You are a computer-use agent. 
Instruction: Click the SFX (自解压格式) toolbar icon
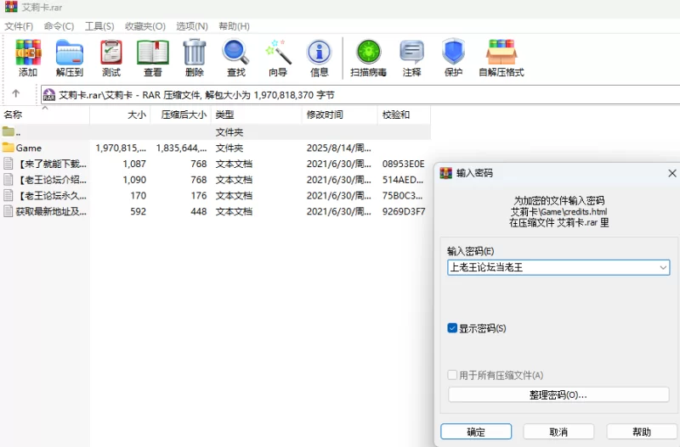pyautogui.click(x=501, y=53)
